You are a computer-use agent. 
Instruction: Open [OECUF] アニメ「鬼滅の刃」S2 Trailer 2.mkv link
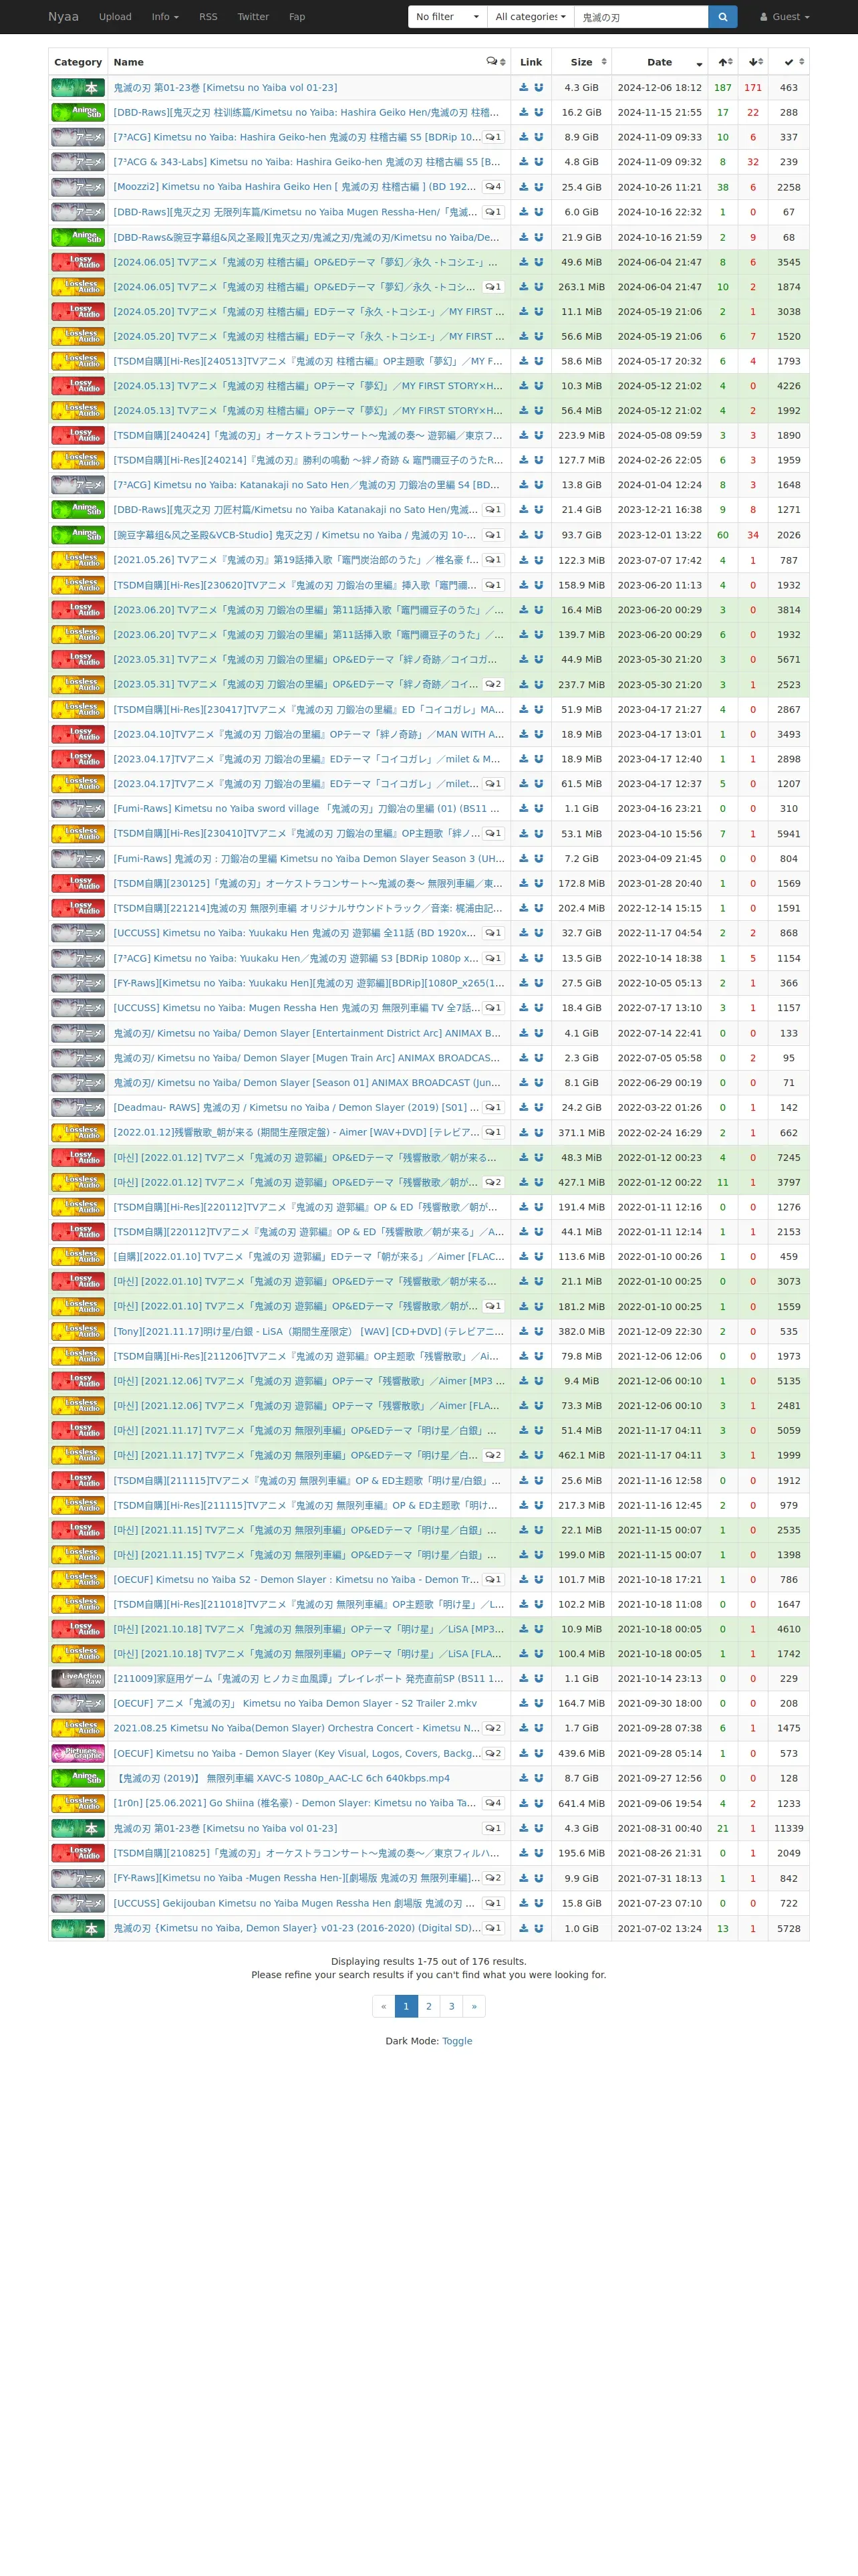pyautogui.click(x=295, y=1703)
